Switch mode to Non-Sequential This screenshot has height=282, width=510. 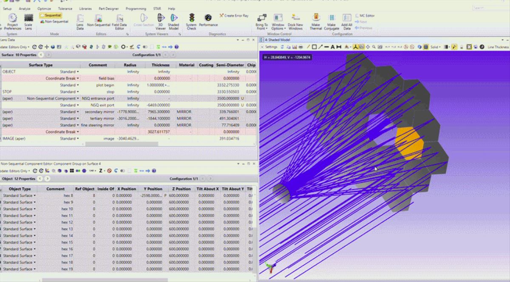coord(54,21)
